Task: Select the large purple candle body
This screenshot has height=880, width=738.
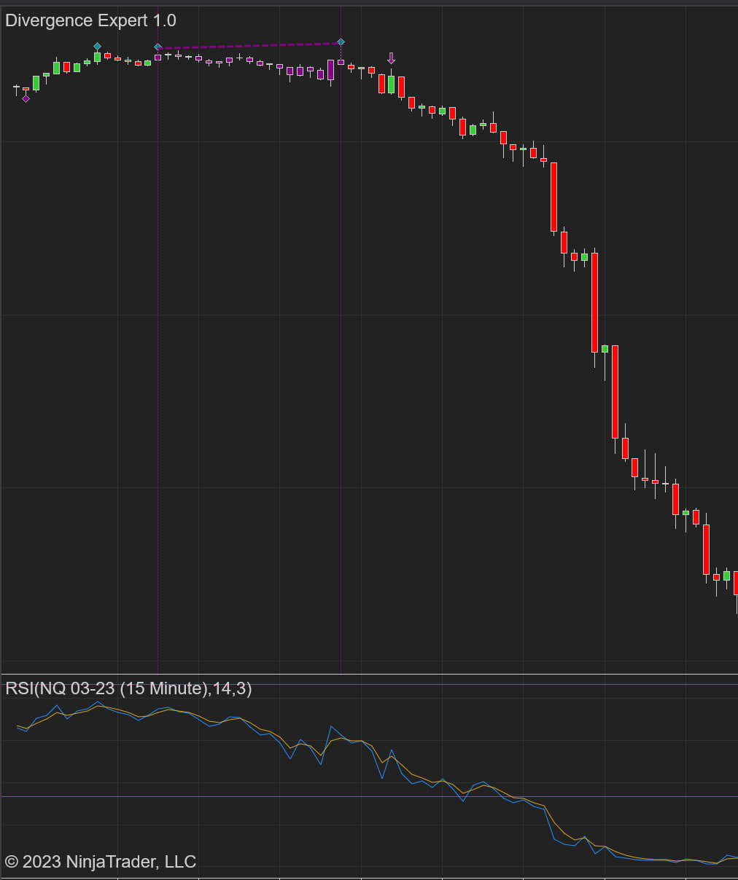Action: 330,70
